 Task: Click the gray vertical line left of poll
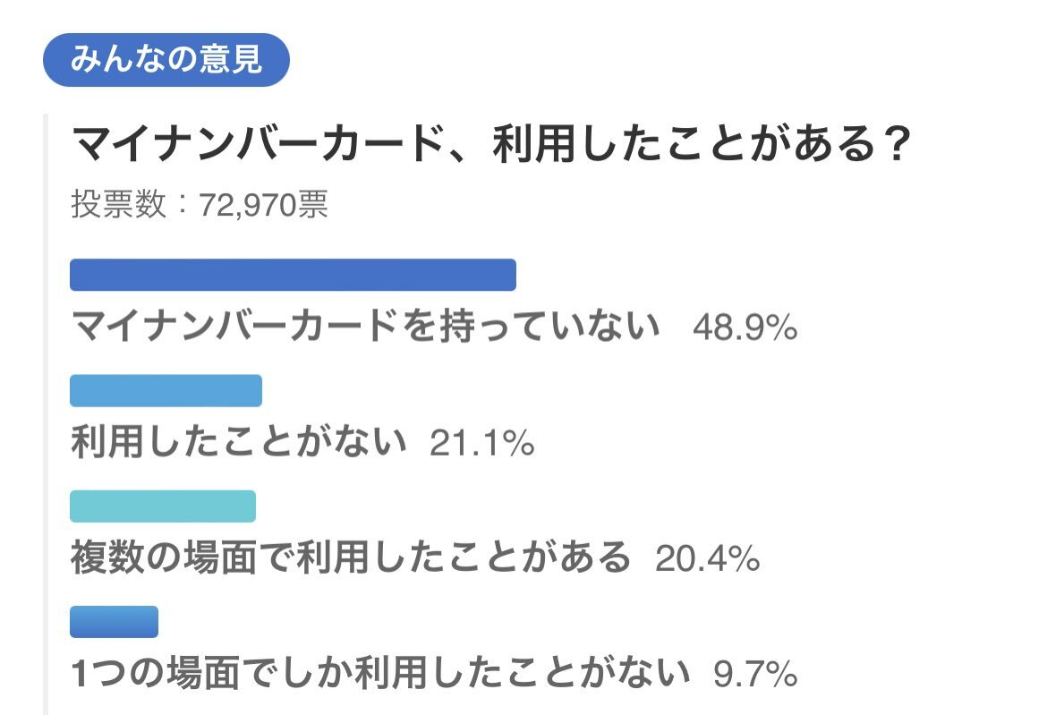[46, 414]
